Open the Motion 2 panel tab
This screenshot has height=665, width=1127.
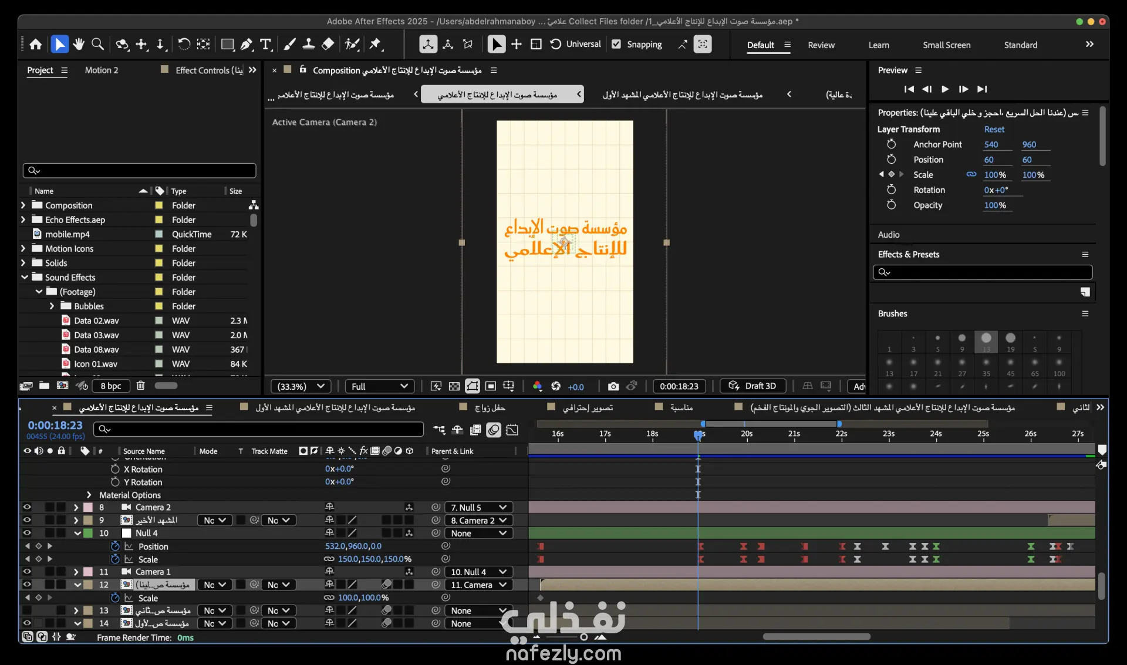pyautogui.click(x=101, y=70)
